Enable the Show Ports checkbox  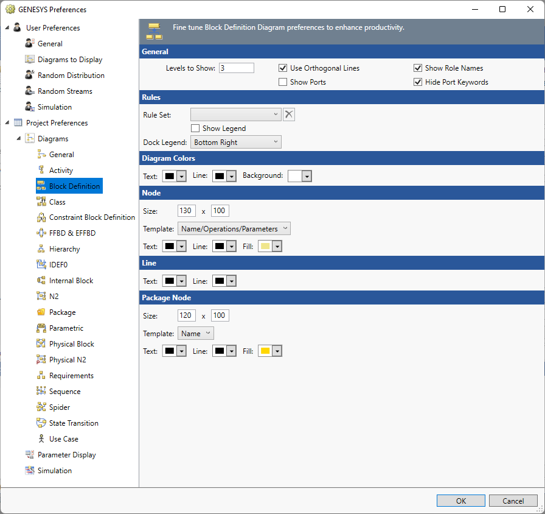coord(283,82)
